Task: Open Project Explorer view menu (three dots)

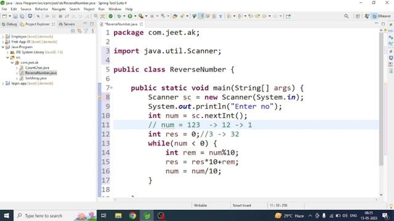Action: point(93,31)
